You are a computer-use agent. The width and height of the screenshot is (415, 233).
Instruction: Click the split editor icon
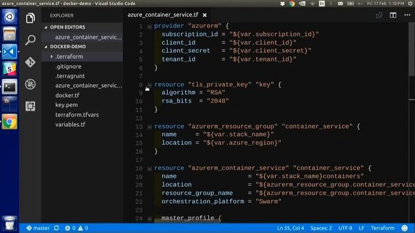tap(393, 16)
